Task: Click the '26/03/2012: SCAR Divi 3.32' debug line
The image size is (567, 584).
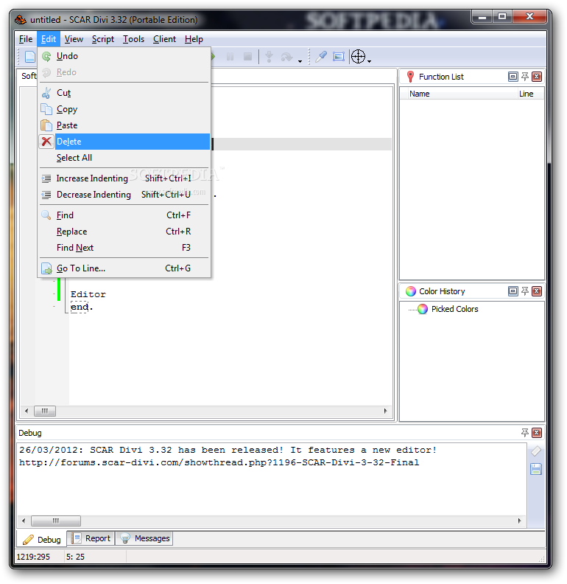Action: pos(228,450)
